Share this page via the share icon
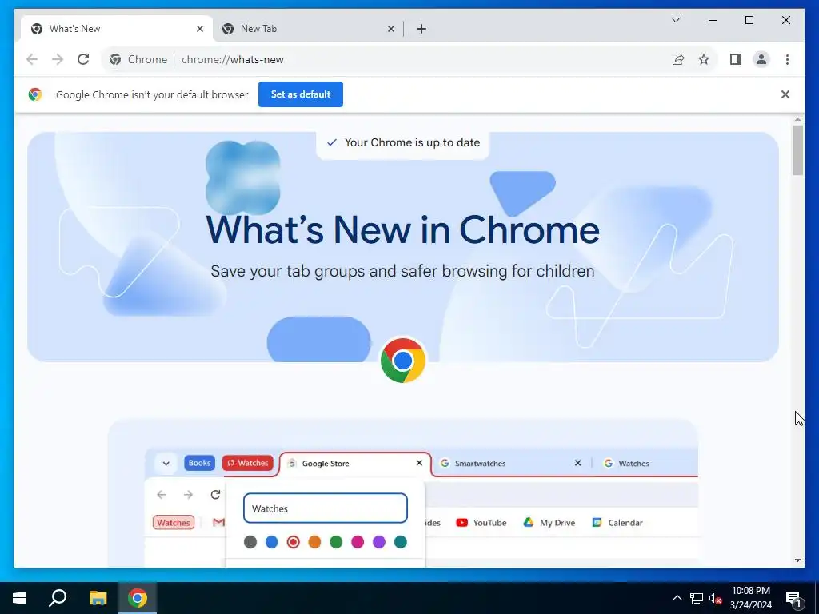819x614 pixels. [x=678, y=59]
